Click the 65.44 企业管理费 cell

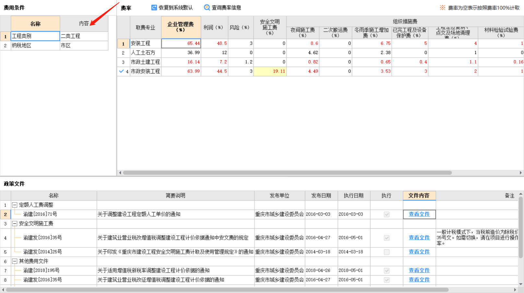point(181,43)
